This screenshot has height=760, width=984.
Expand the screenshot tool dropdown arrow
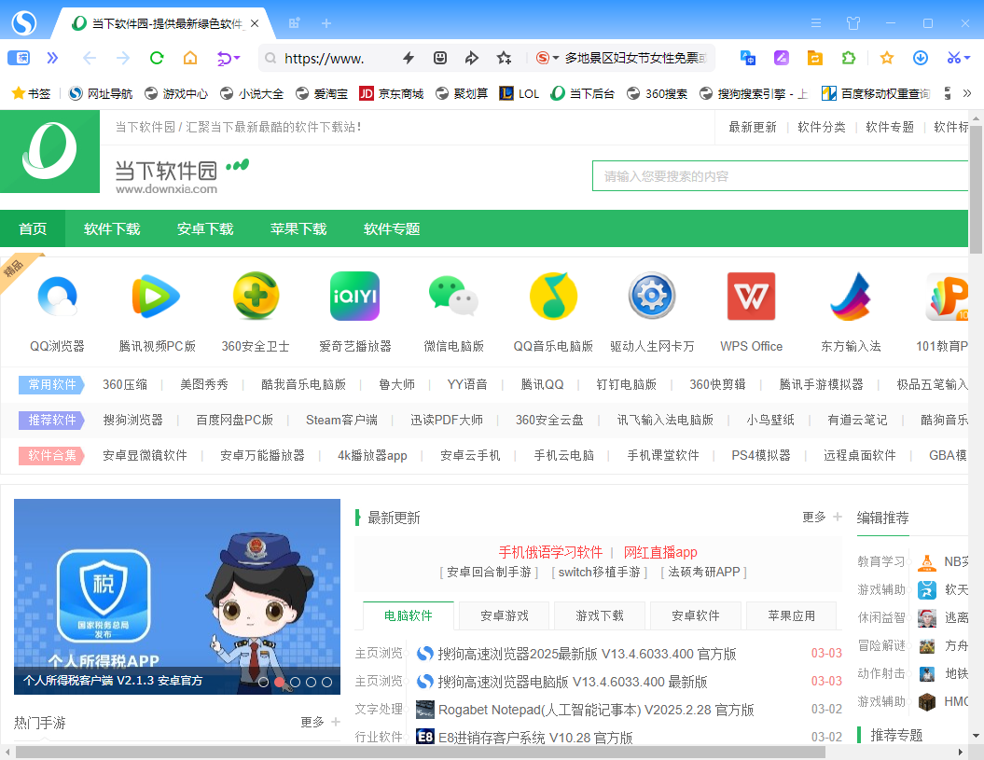pyautogui.click(x=967, y=59)
